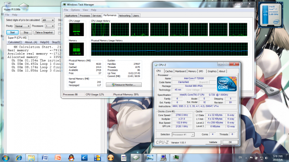Image resolution: width=289 pixels, height=162 pixels.
Task: Click the EN language indicator in tray
Action: (240, 157)
